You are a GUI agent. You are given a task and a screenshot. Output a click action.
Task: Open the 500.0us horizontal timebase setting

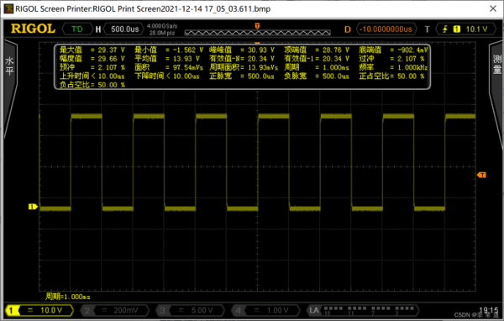(124, 29)
